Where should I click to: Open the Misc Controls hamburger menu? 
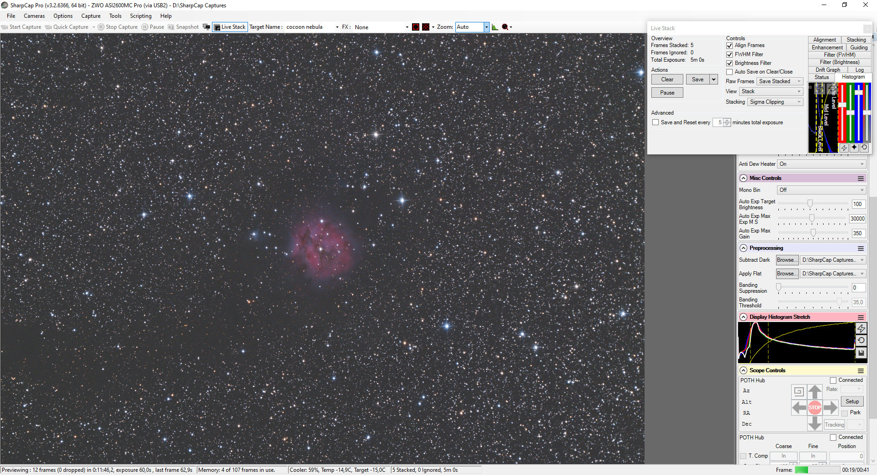coord(861,179)
